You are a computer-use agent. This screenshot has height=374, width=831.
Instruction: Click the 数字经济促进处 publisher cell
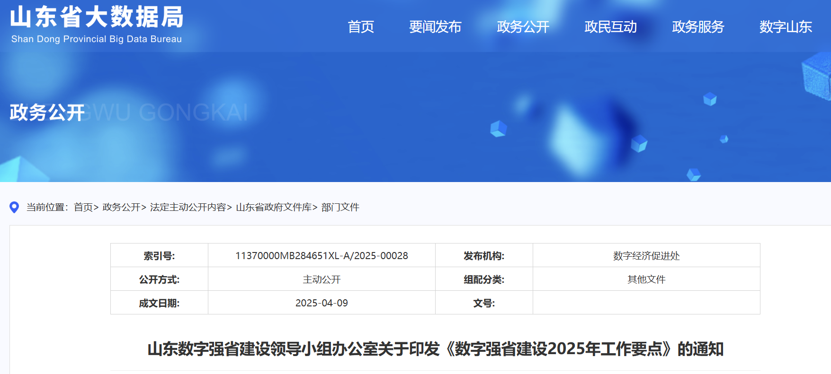(x=646, y=256)
